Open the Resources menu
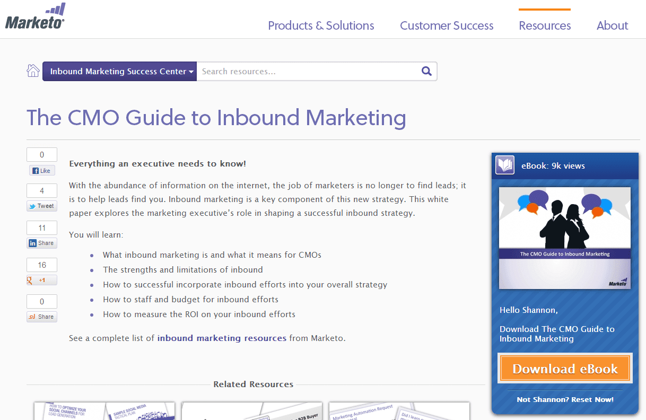This screenshot has width=646, height=420. (545, 25)
